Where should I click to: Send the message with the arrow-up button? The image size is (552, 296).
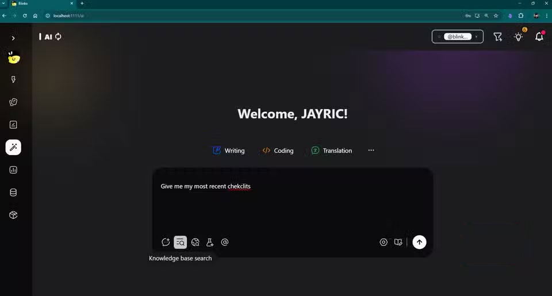point(419,242)
